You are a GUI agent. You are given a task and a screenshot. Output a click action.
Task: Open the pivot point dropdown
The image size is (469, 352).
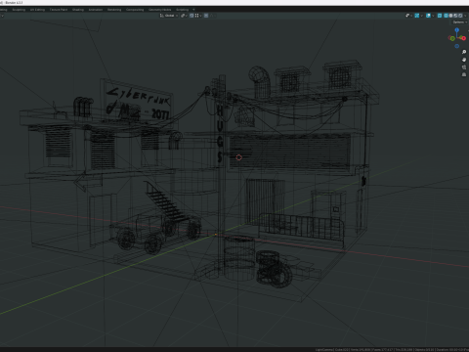(185, 16)
